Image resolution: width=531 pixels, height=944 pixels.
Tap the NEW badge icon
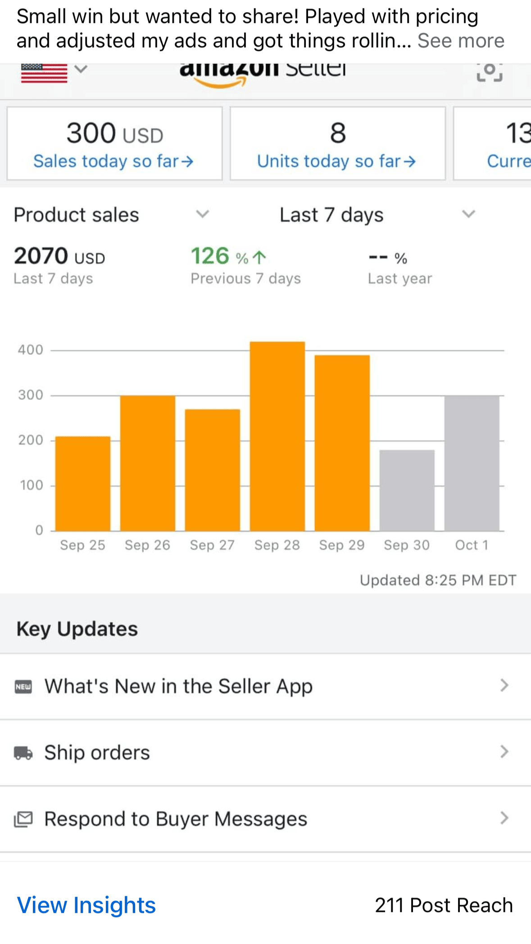point(23,686)
